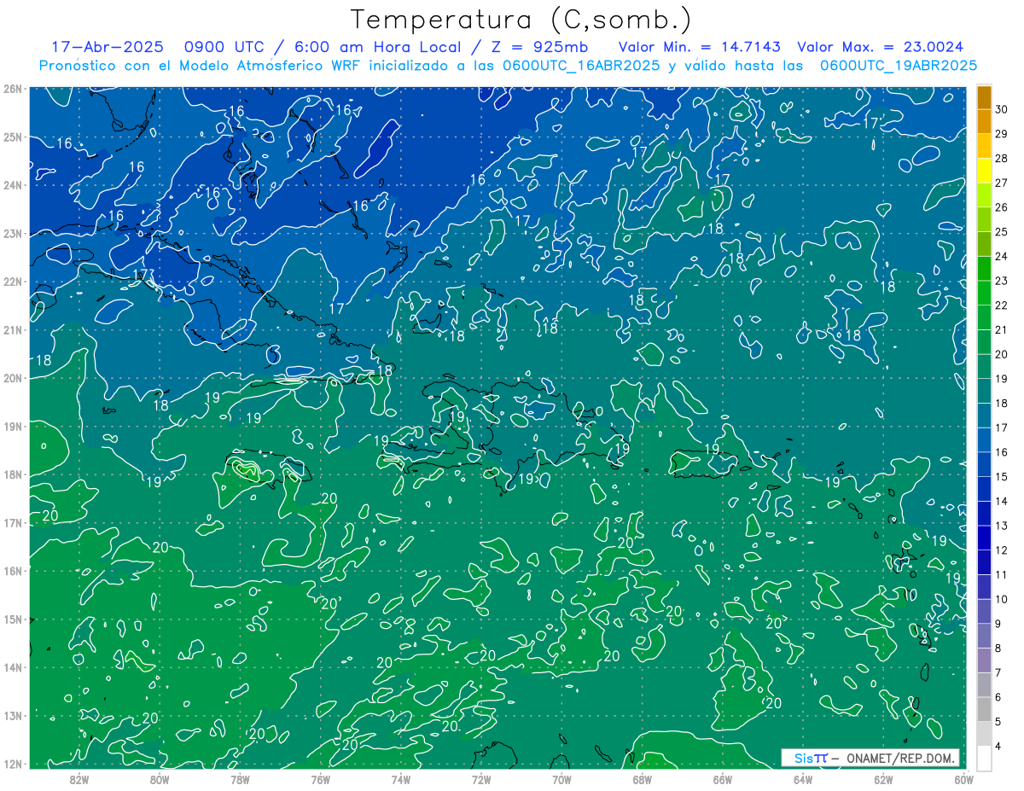Click the 62W longitude axis label
The height and width of the screenshot is (791, 1024).
tap(883, 779)
